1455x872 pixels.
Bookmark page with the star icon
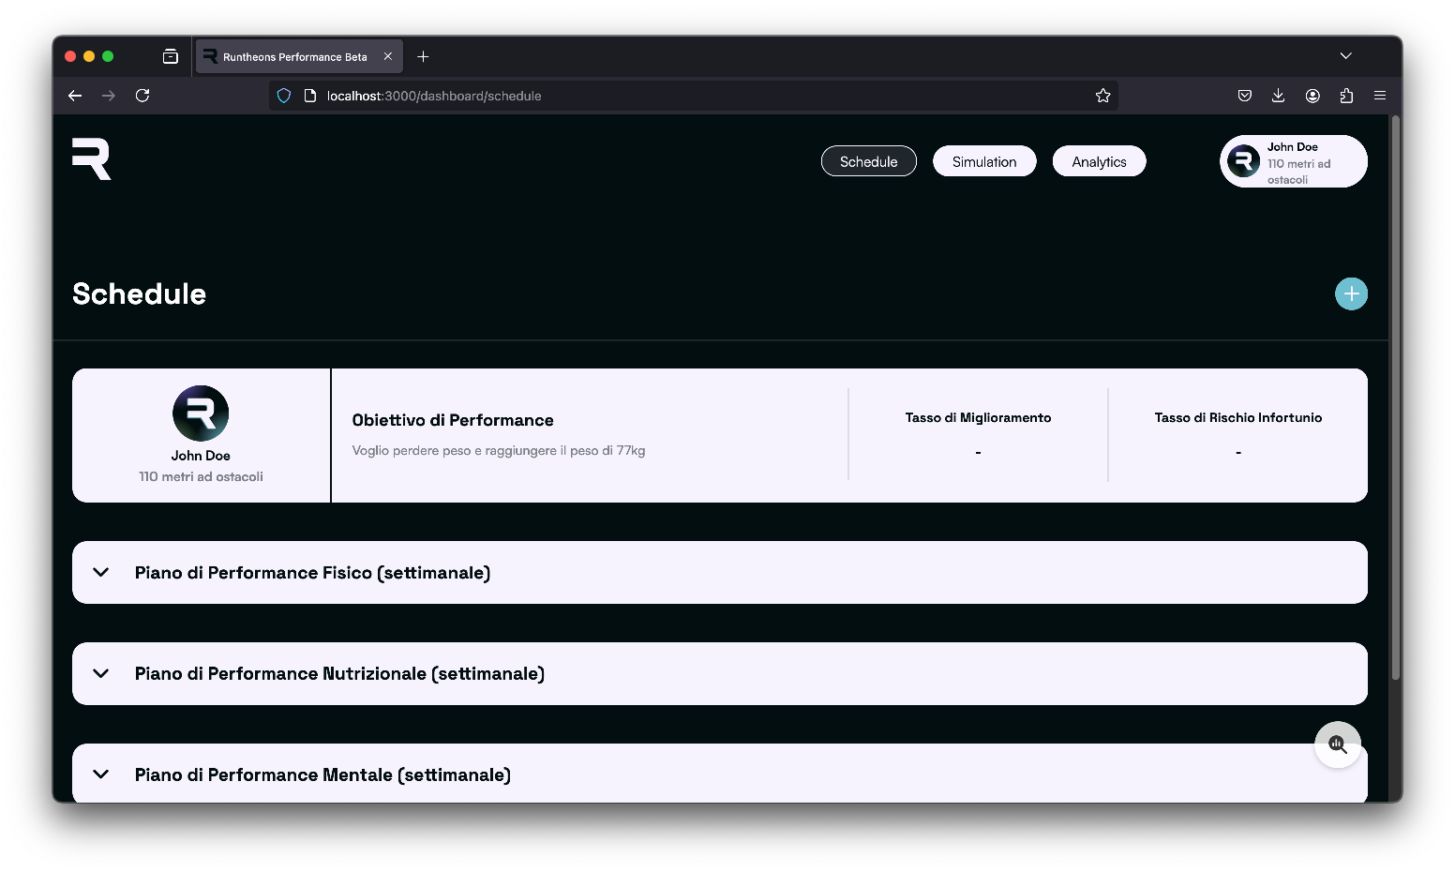coord(1102,96)
